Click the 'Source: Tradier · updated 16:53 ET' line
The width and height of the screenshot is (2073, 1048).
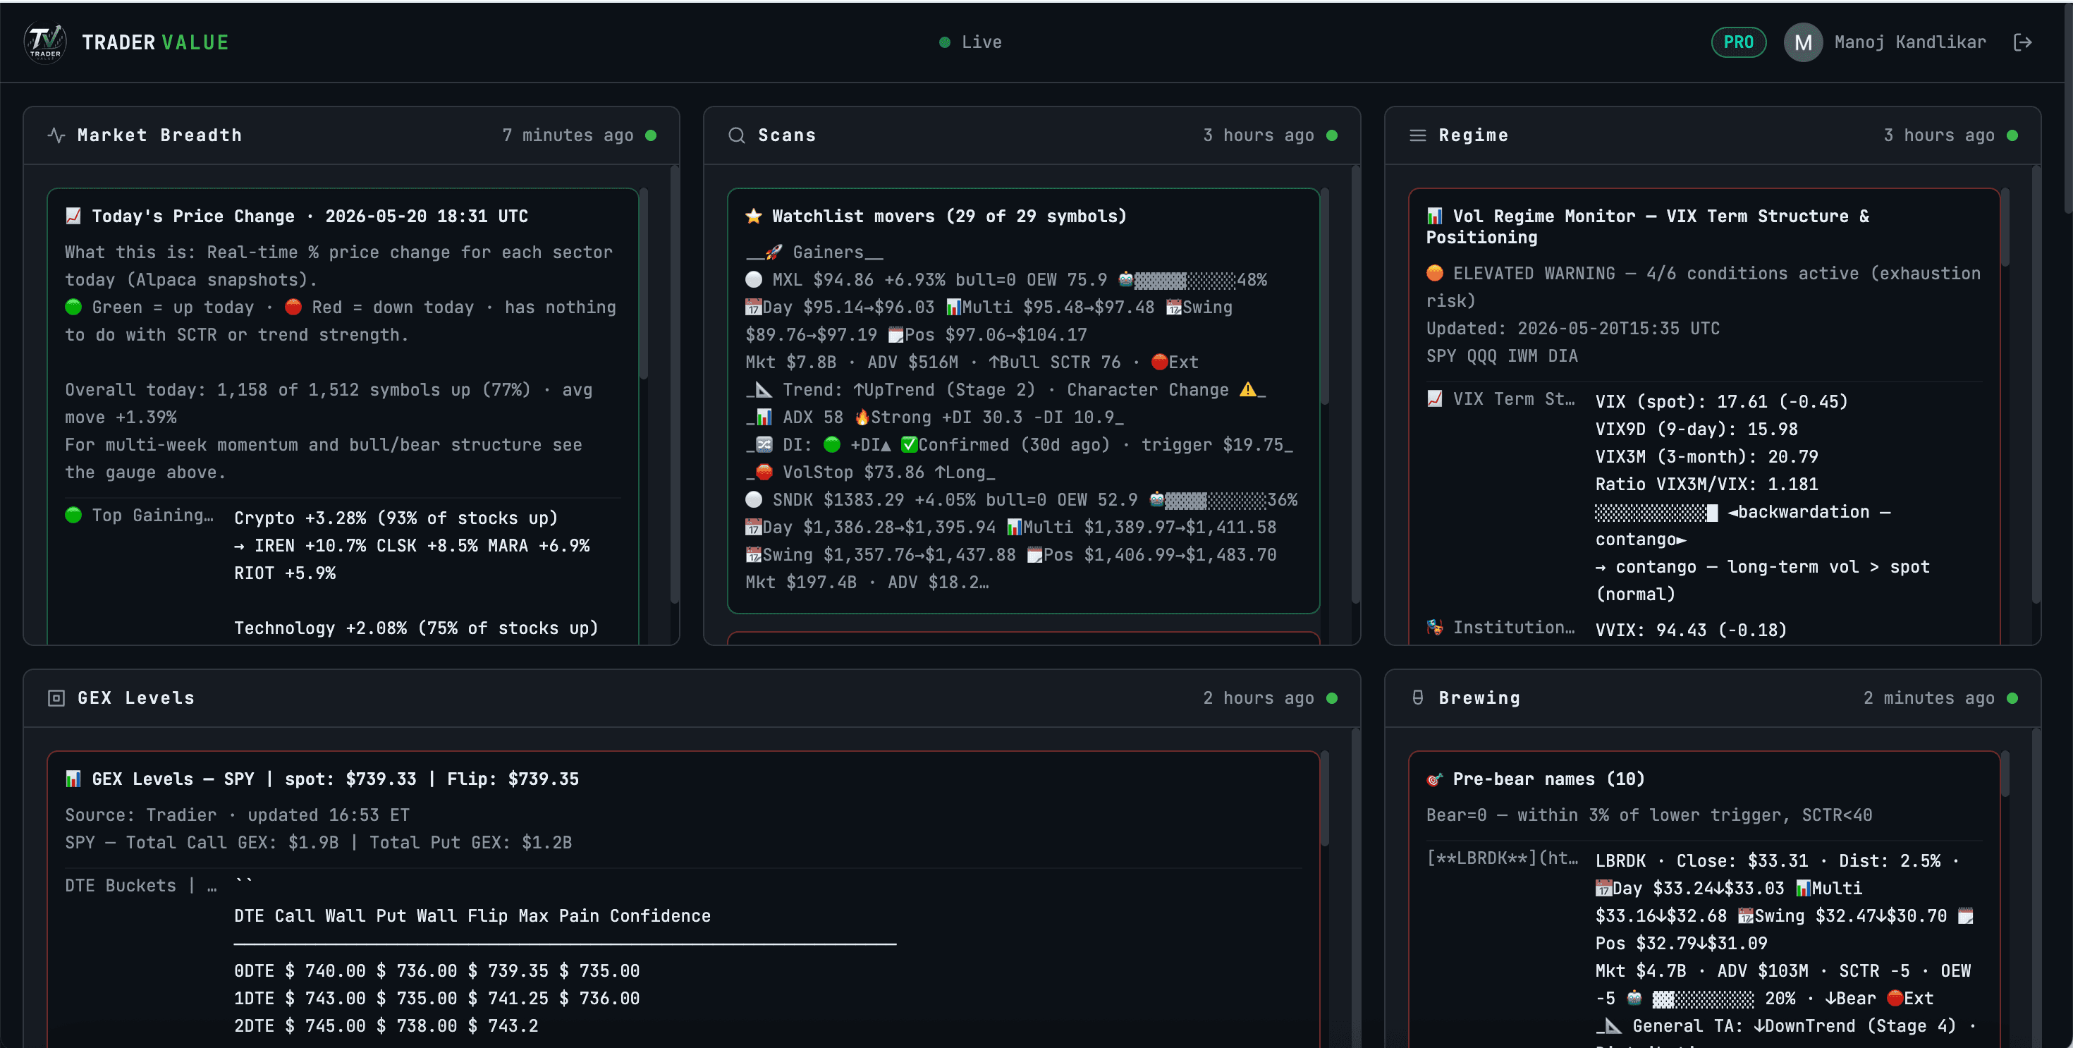[237, 815]
